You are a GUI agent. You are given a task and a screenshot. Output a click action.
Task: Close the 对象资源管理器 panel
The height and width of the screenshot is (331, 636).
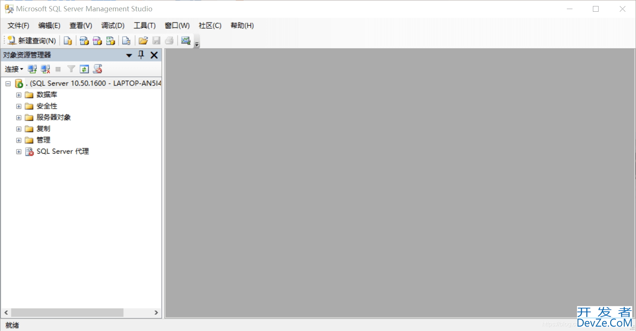(x=154, y=55)
